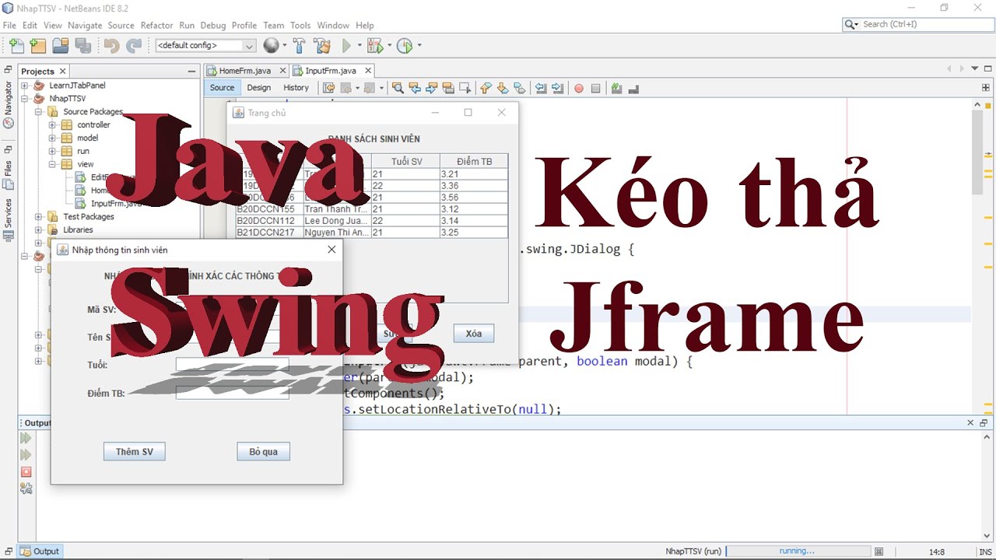Click the Shift Line Left icon
The height and width of the screenshot is (560, 996).
pos(541,88)
